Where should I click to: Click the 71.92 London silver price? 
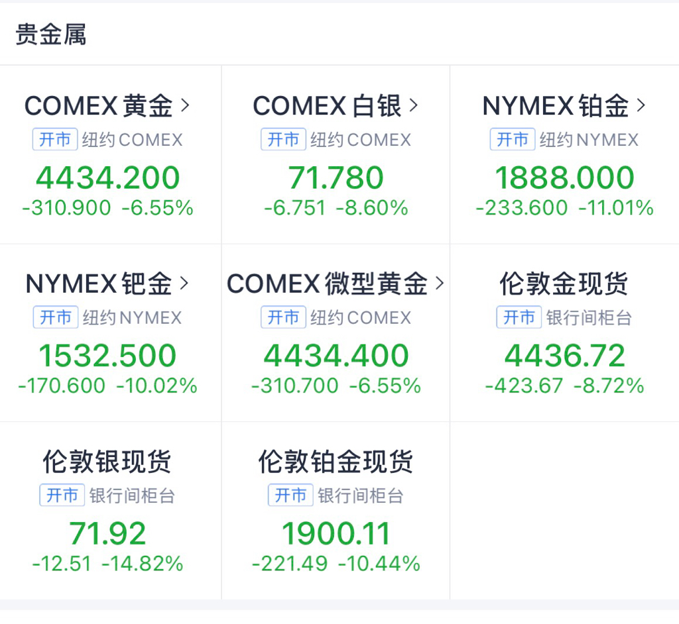click(x=108, y=533)
